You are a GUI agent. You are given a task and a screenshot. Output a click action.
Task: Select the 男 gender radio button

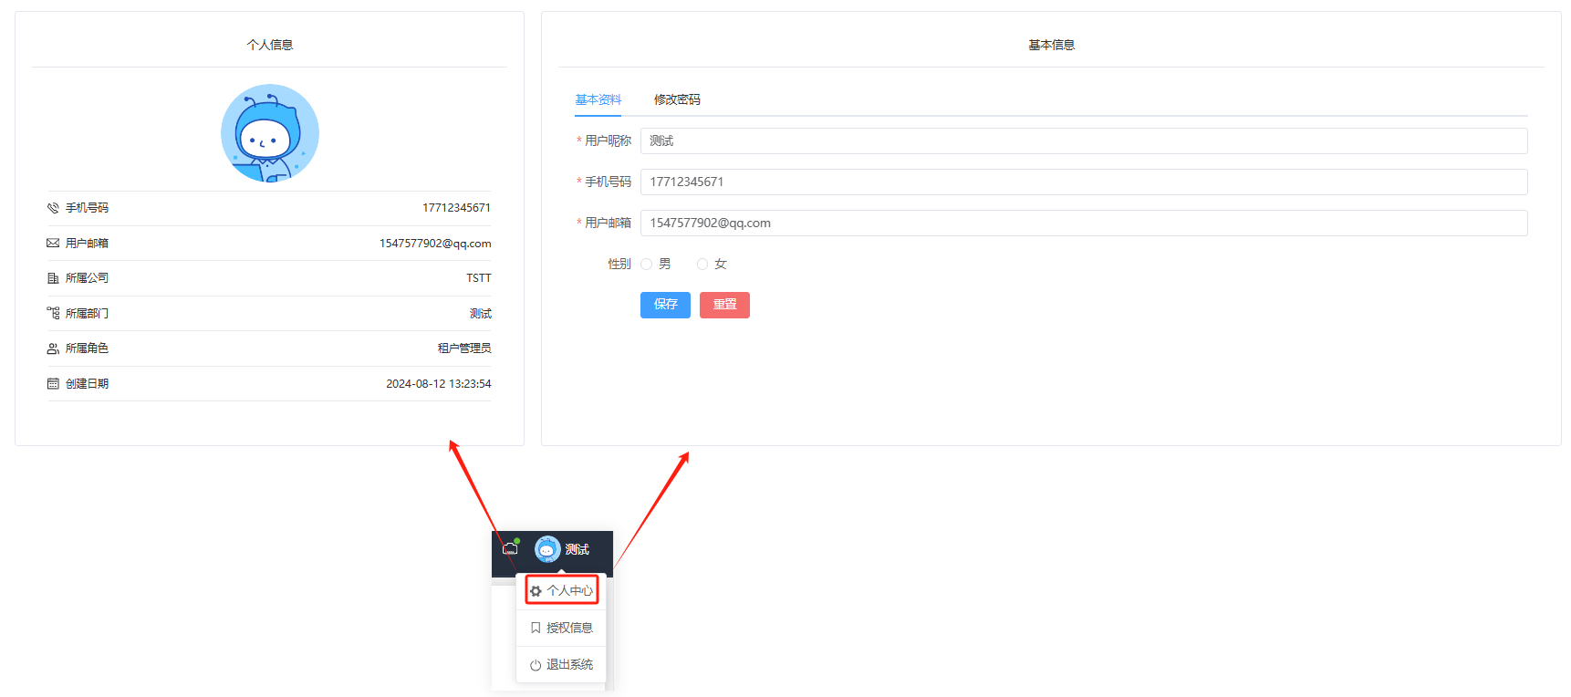646,265
